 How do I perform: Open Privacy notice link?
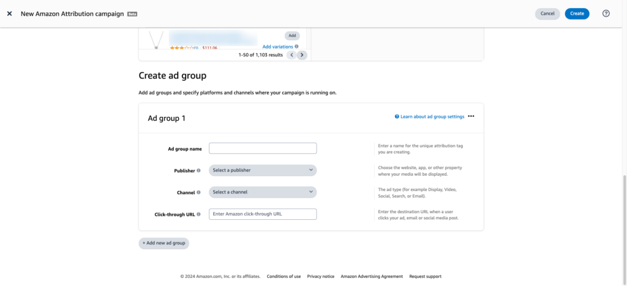[321, 276]
